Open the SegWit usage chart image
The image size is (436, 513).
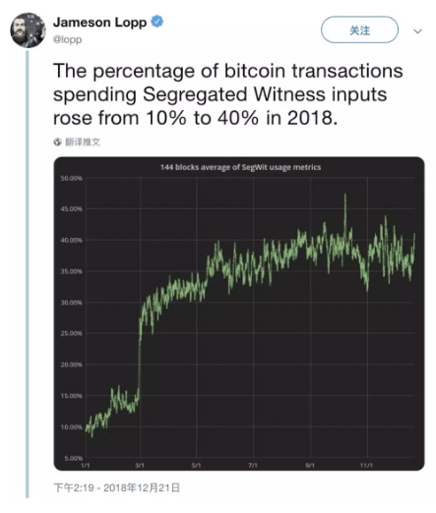239,313
